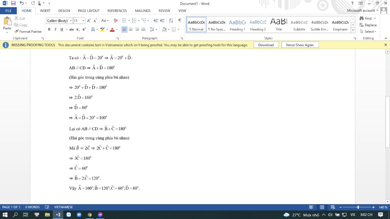Open line and paragraph spacing options
This screenshot has height=219, width=390.
tap(153, 29)
